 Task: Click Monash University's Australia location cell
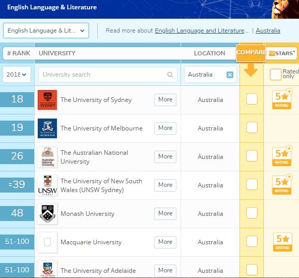[211, 214]
